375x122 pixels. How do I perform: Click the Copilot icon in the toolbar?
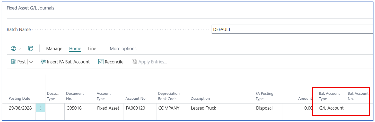tap(13, 49)
